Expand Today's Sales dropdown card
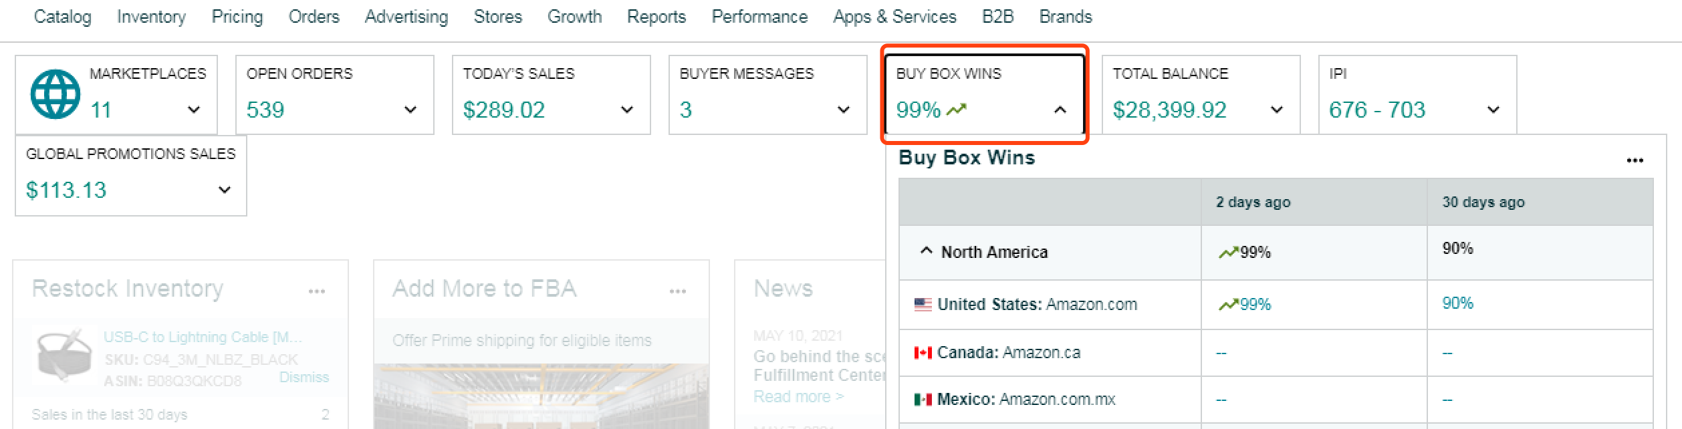Viewport: 1682px width, 429px height. click(626, 110)
